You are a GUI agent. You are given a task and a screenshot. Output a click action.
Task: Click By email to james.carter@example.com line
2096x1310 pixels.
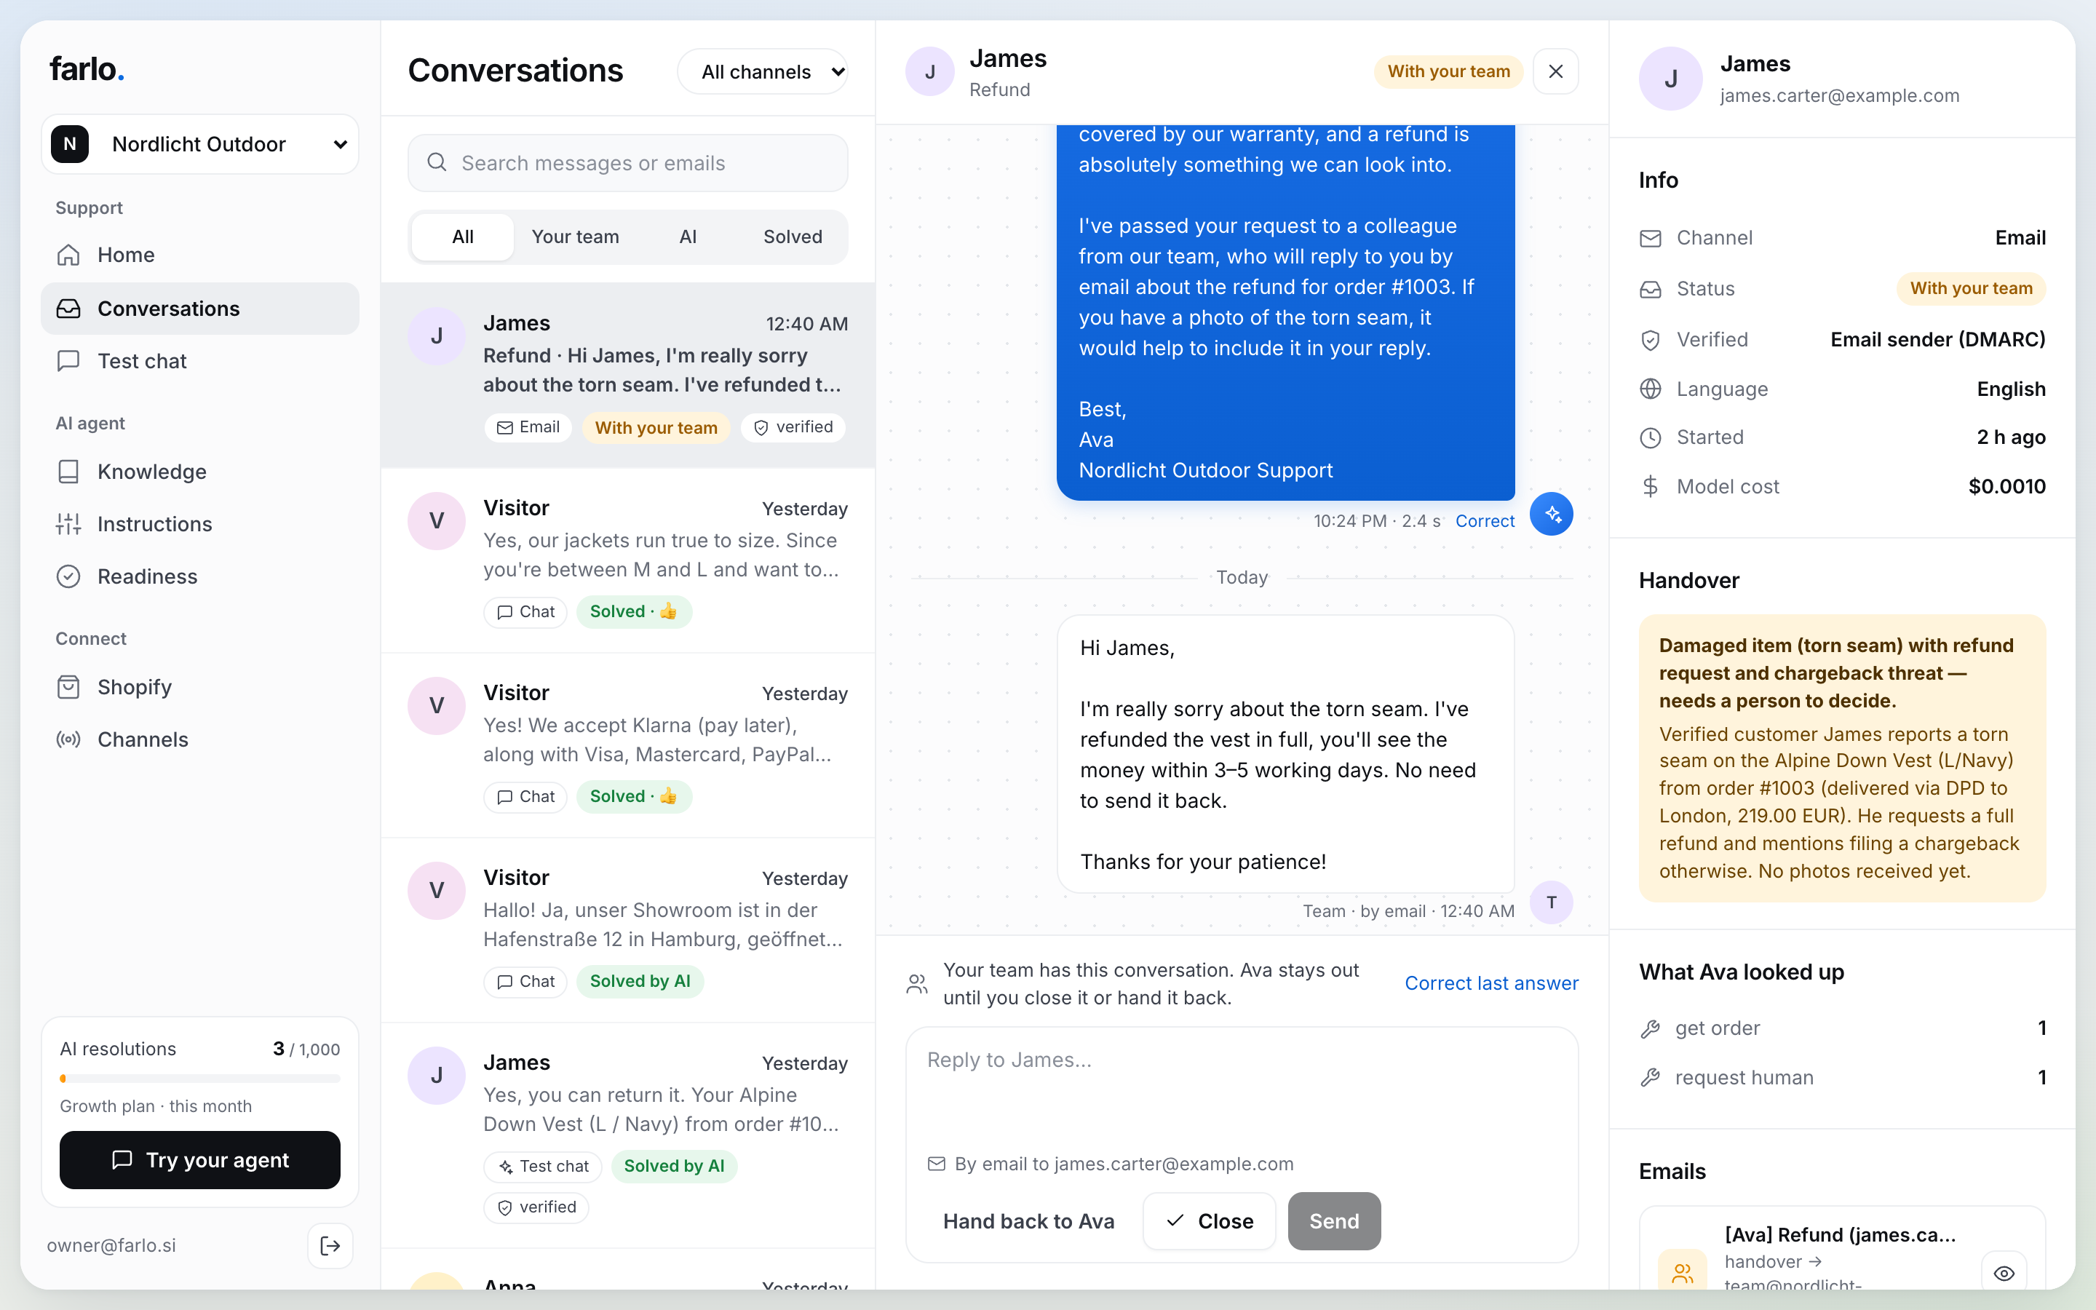click(x=1111, y=1164)
